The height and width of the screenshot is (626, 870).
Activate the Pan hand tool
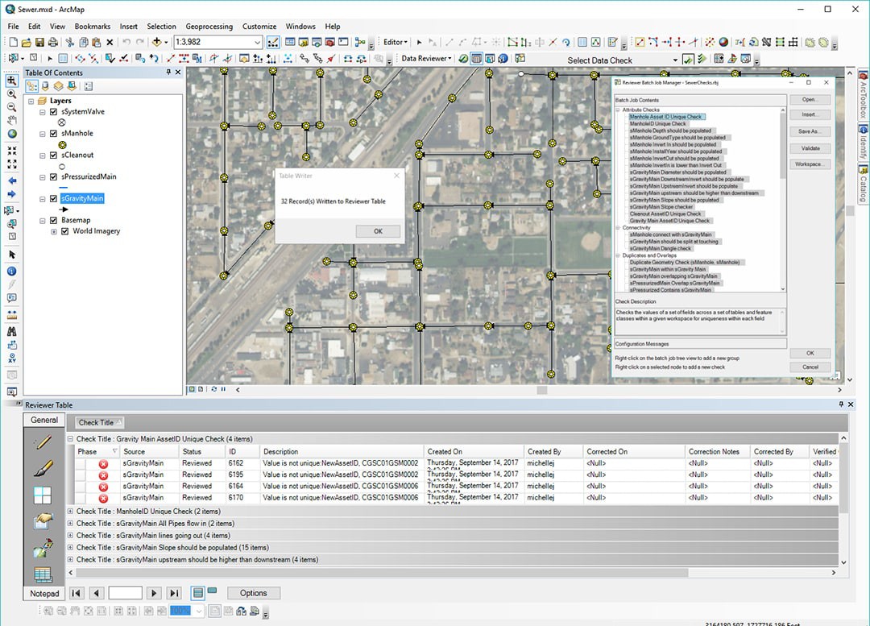tap(12, 120)
